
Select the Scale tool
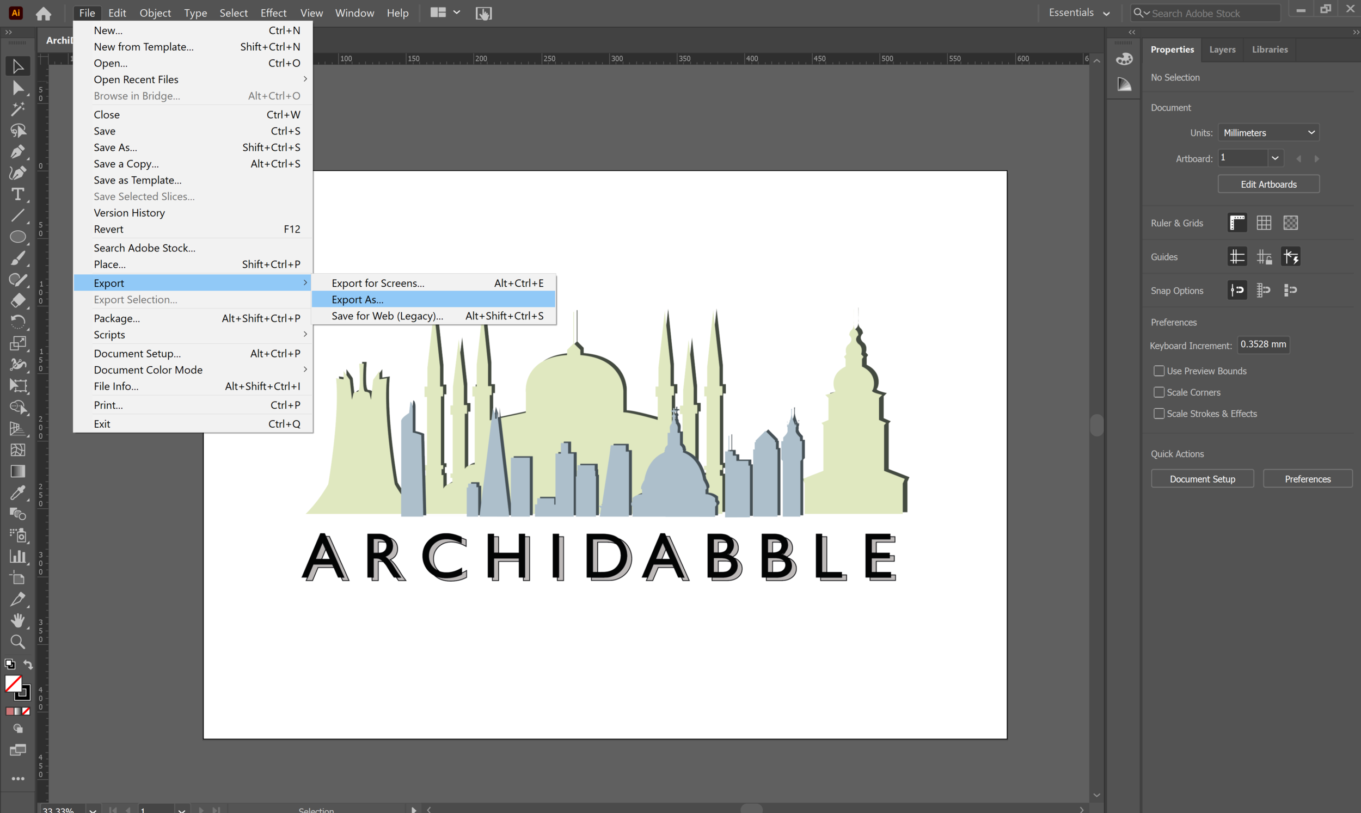click(x=17, y=343)
